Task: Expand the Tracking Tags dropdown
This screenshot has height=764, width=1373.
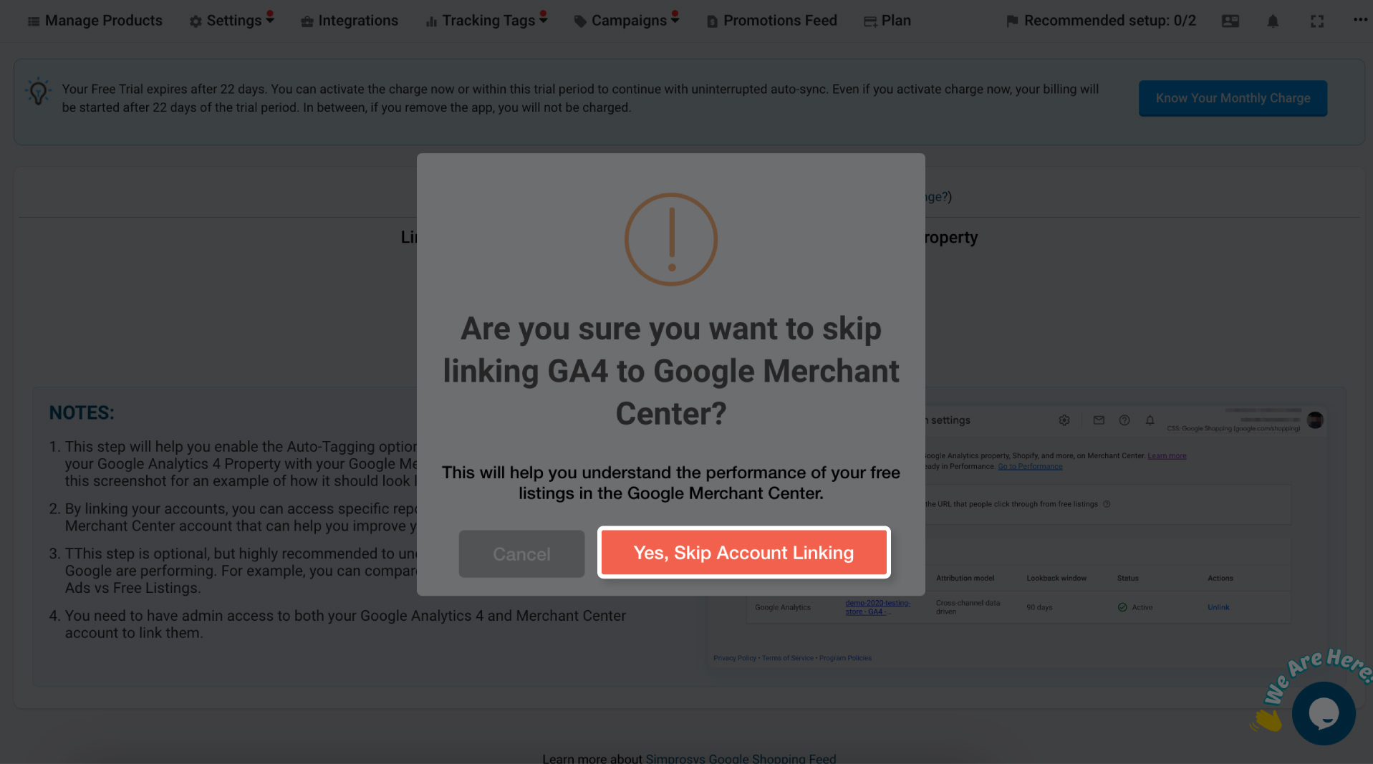Action: click(x=486, y=21)
